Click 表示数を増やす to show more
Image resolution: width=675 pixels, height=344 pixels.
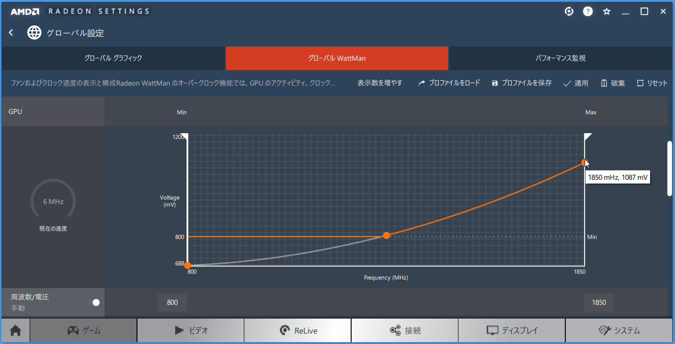click(x=380, y=83)
